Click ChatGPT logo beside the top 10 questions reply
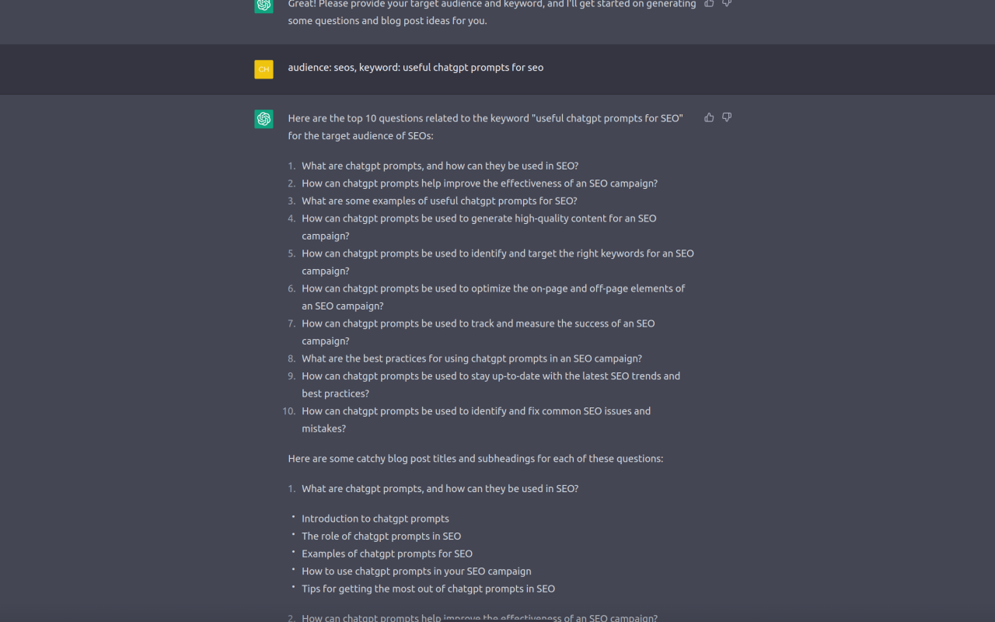The width and height of the screenshot is (995, 622). point(264,119)
